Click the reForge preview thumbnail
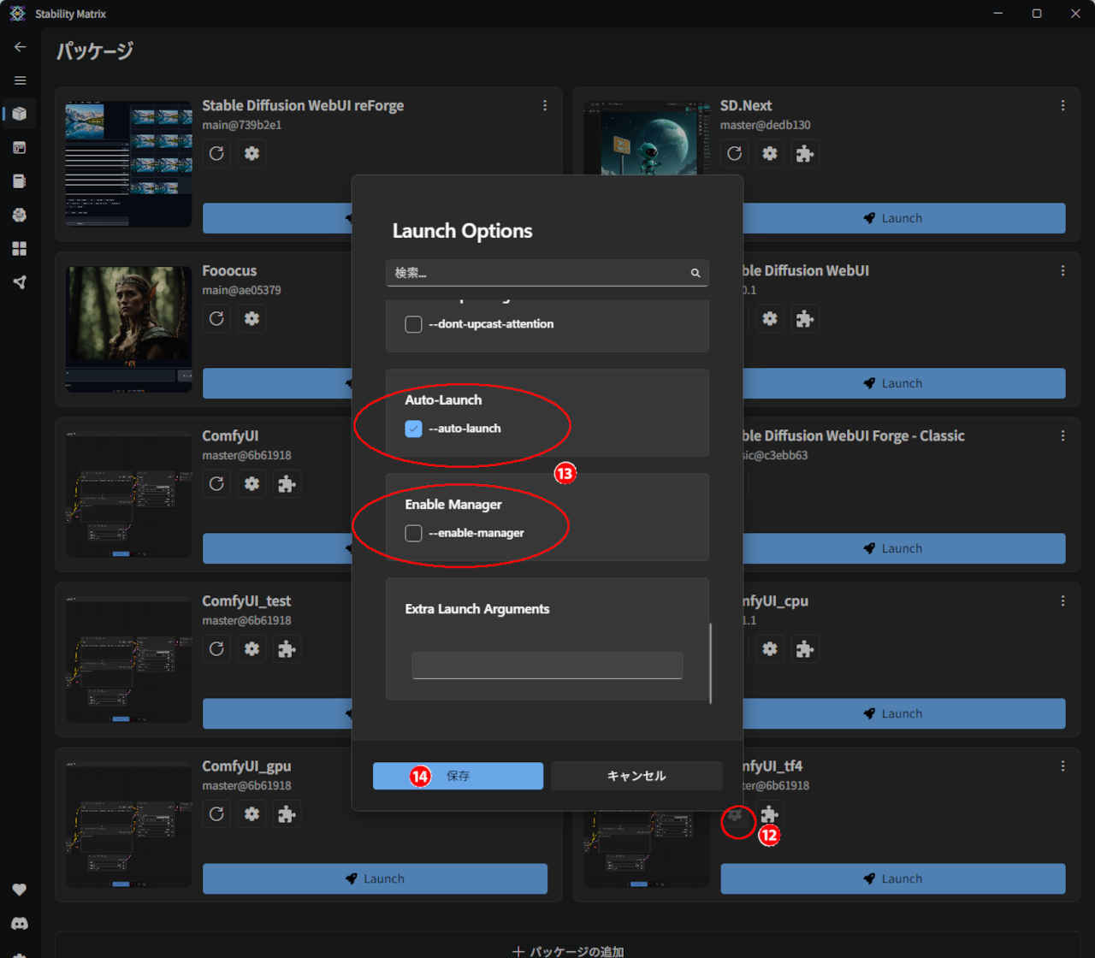 128,163
